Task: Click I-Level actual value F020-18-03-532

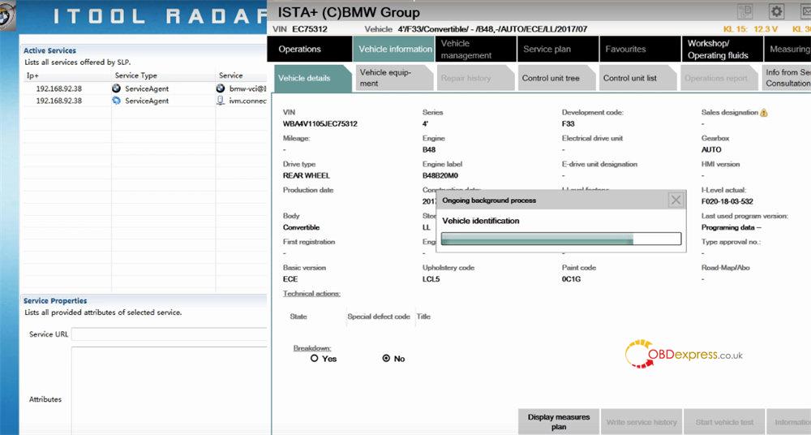Action: pos(727,201)
